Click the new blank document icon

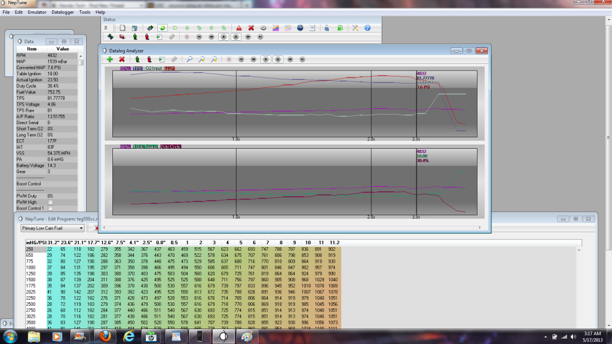click(122, 27)
